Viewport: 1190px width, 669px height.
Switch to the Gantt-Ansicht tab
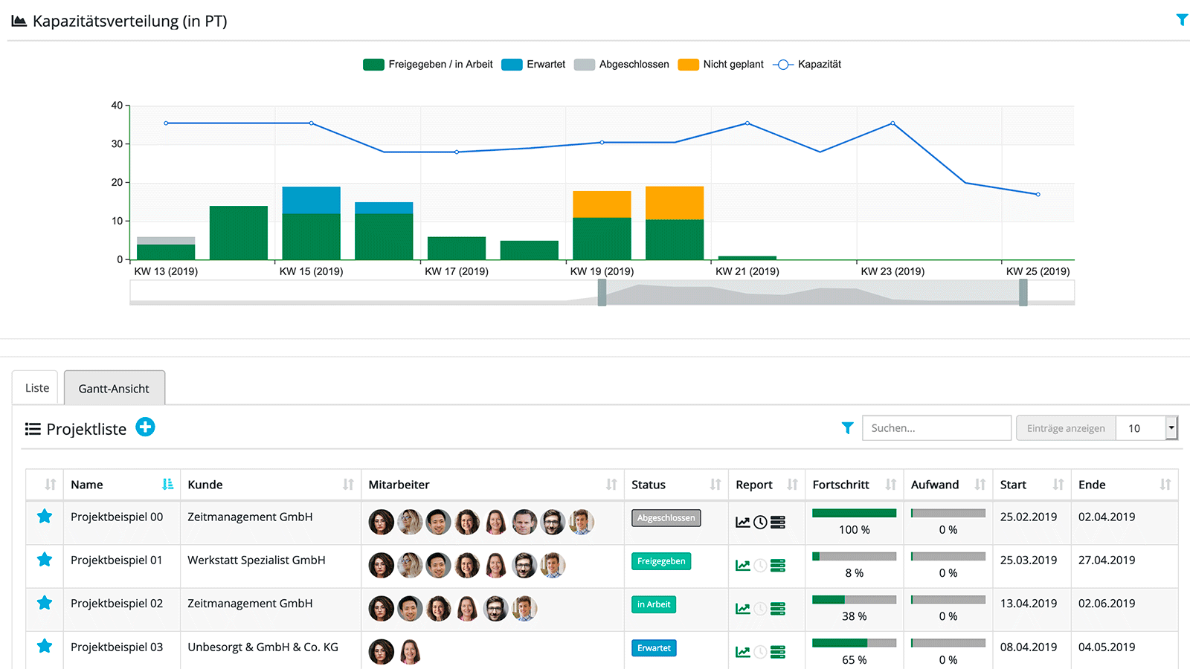click(114, 389)
